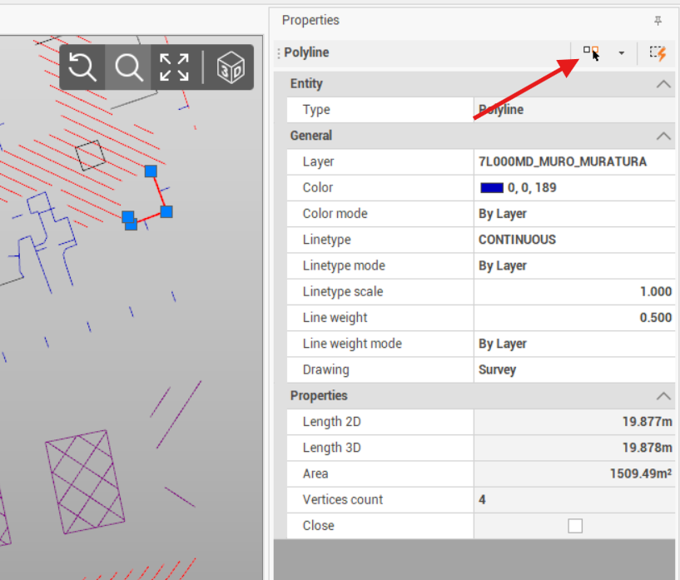This screenshot has height=580, width=680.
Task: Click the Line weight 0.500 field
Action: click(574, 318)
